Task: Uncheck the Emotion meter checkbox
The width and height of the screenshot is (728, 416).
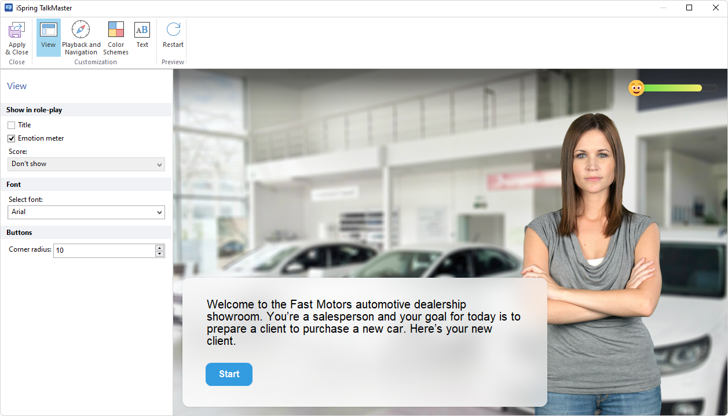Action: point(12,138)
